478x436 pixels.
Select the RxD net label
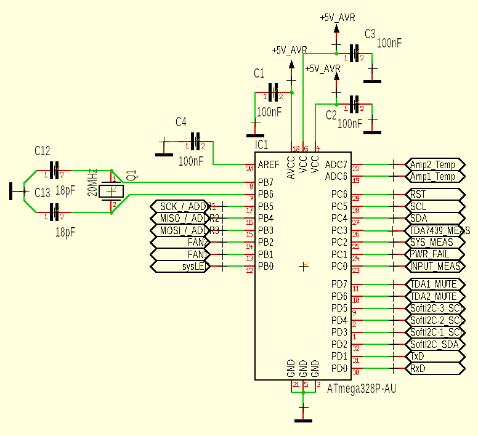(x=435, y=368)
